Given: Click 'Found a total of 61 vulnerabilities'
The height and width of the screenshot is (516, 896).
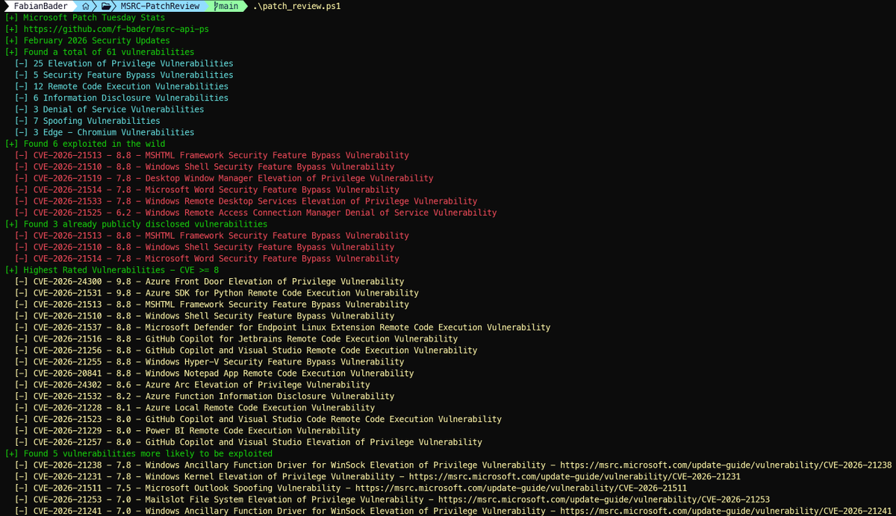Looking at the screenshot, I should click(99, 52).
